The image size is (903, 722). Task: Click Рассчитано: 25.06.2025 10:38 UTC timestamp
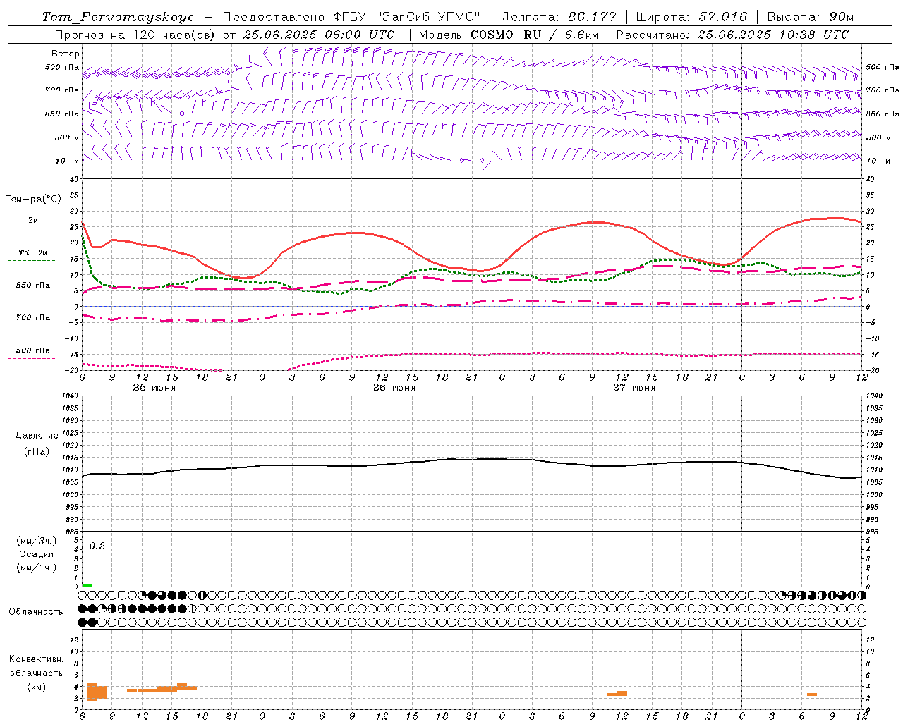(733, 35)
